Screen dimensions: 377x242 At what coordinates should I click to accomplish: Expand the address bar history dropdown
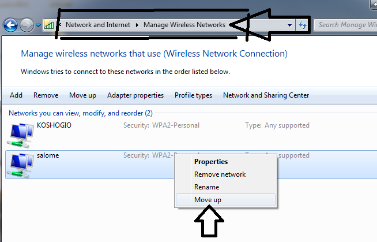[290, 25]
